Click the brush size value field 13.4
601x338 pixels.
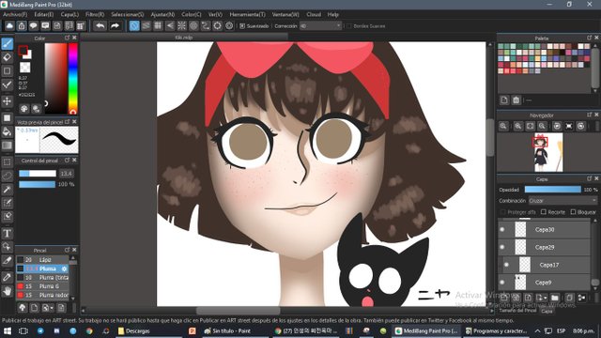(x=66, y=174)
